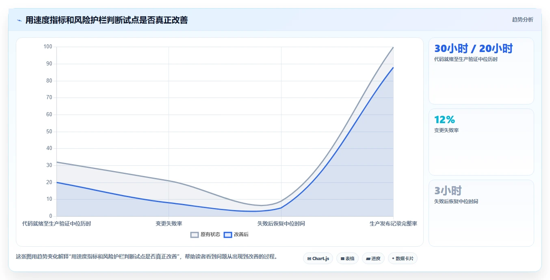550x280 pixels.
Task: Click card caption 代码就绪至生产验证中位历时
Action: (466, 59)
